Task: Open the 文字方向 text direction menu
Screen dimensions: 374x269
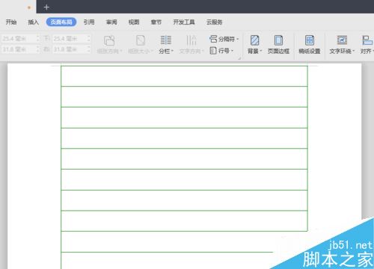Action: tap(191, 44)
